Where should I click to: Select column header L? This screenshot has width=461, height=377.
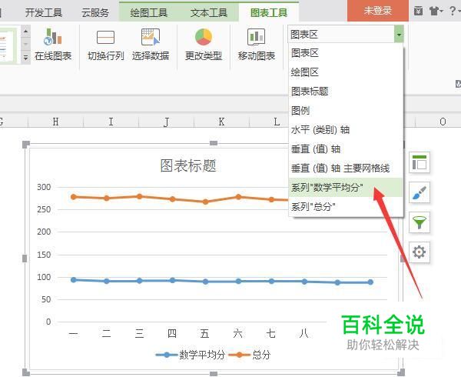277,122
